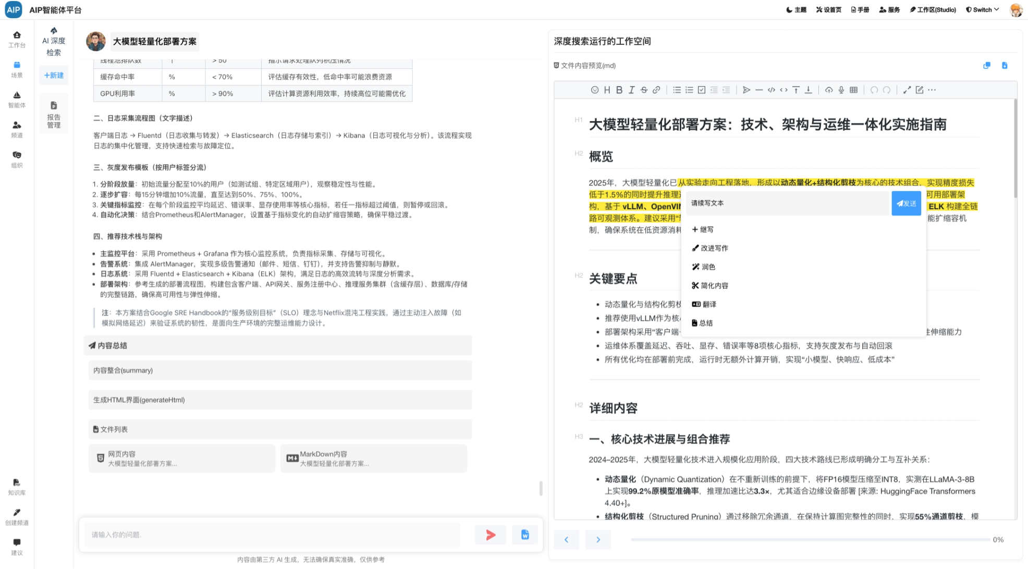The height and width of the screenshot is (569, 1028).
Task: Insert a table in the editor
Action: coord(853,90)
